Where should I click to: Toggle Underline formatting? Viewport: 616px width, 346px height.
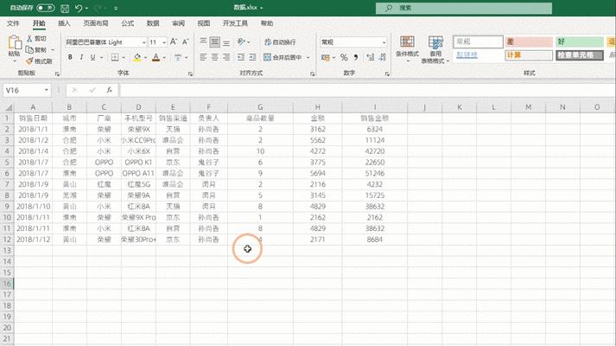click(x=92, y=57)
